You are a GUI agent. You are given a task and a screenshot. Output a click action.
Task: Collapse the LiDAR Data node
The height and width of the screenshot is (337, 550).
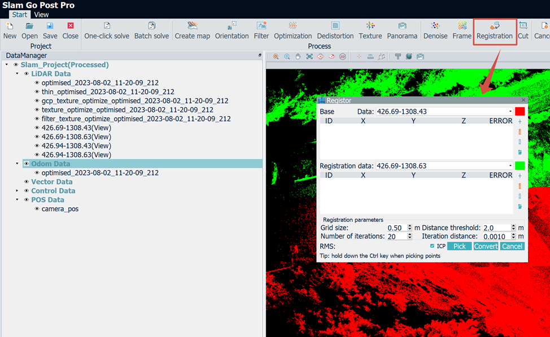(x=17, y=74)
